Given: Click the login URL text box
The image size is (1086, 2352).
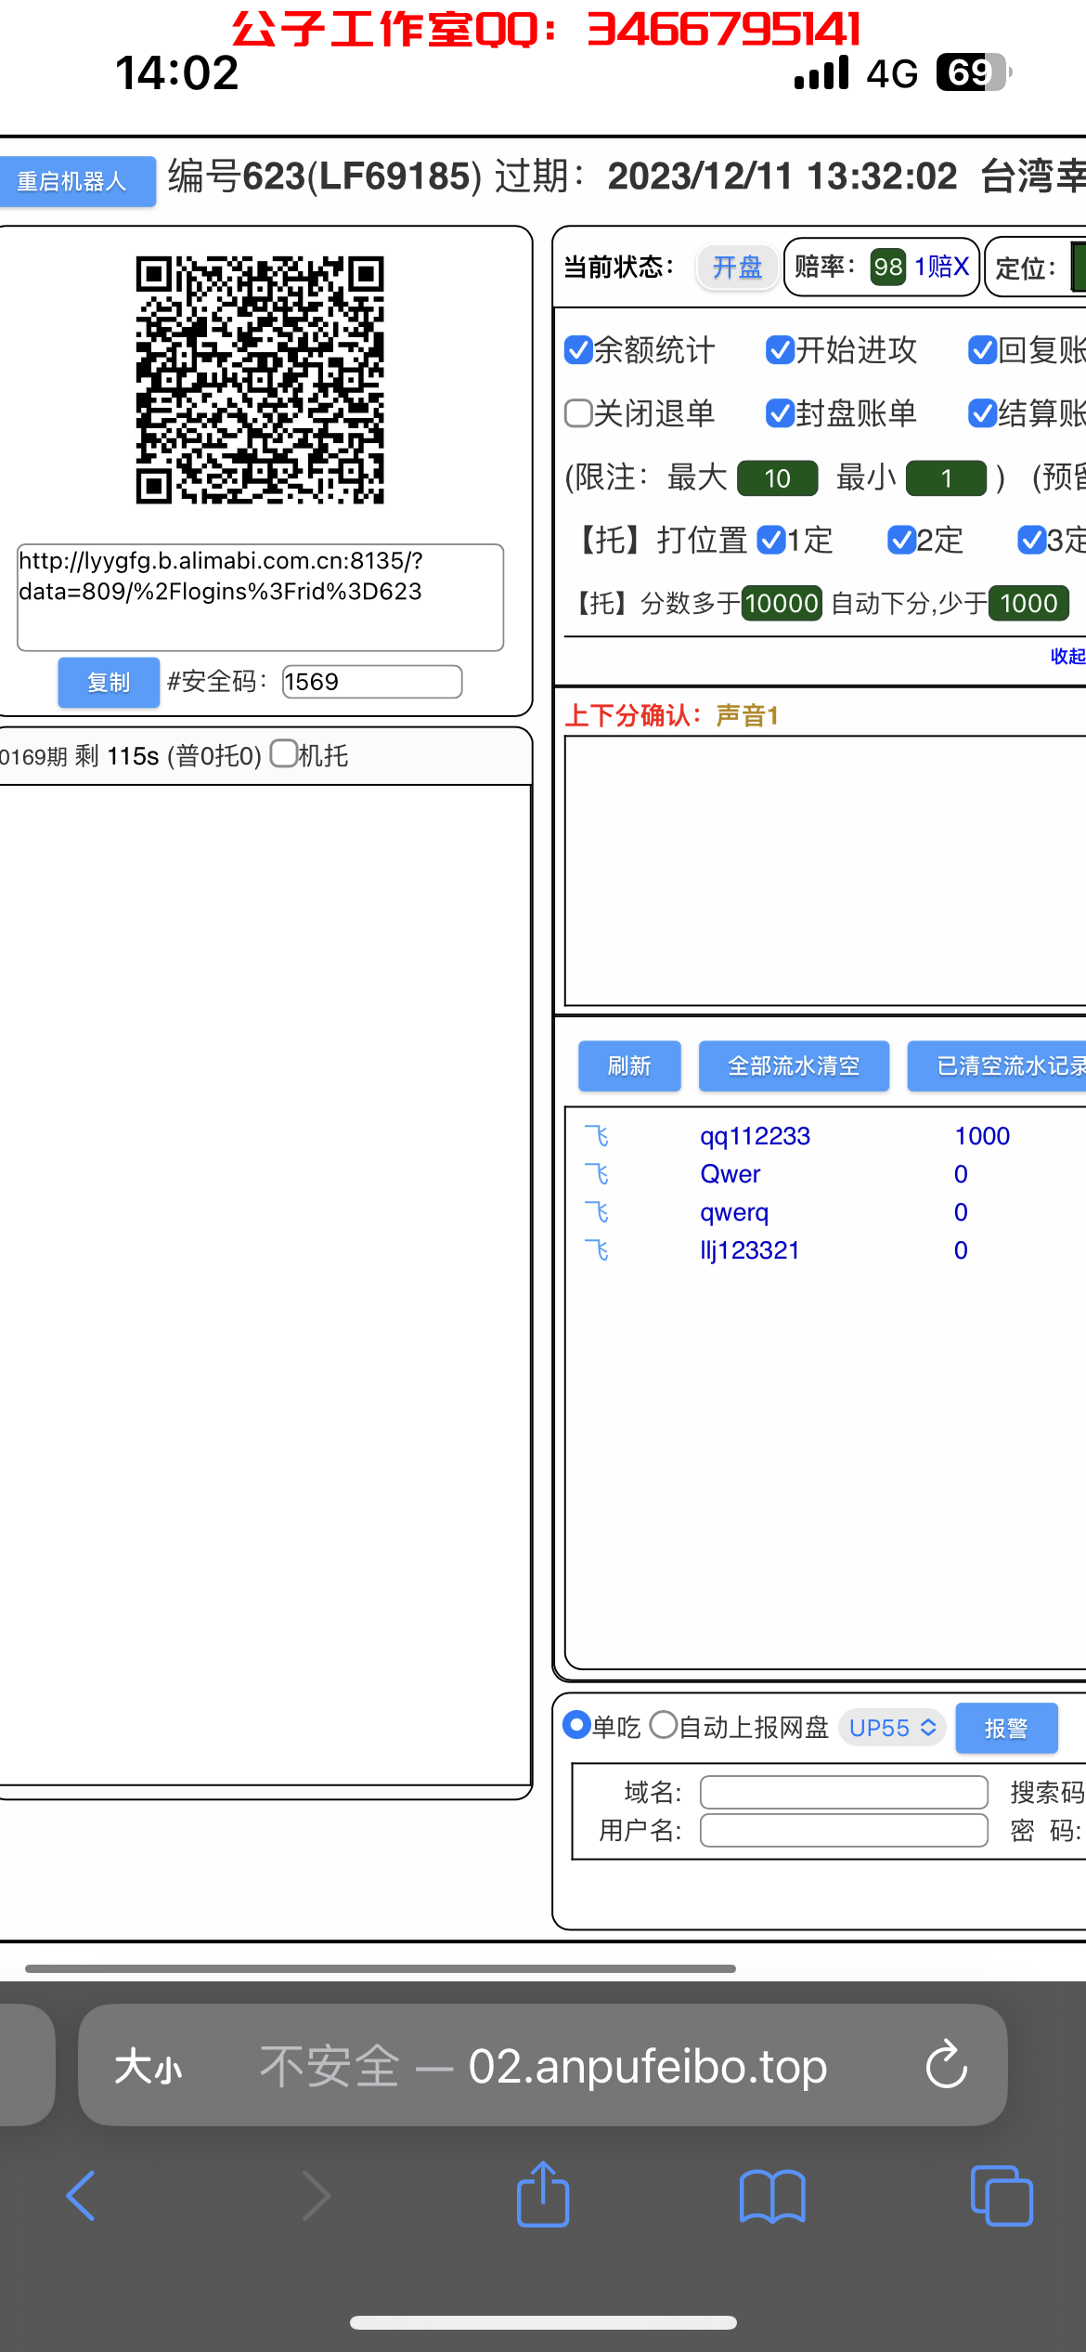Looking at the screenshot, I should tap(260, 597).
